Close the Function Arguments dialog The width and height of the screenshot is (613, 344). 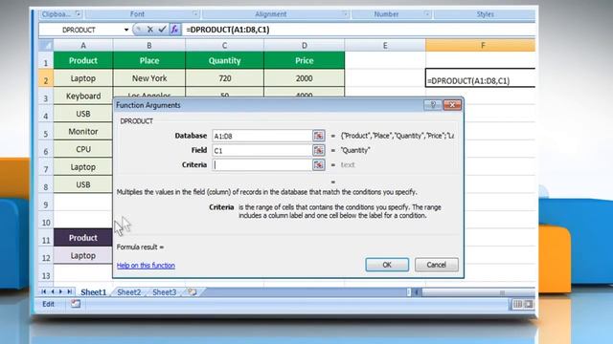coord(452,104)
